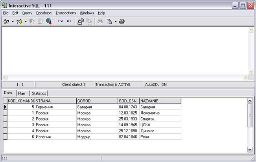The width and height of the screenshot is (256, 162).
Task: Click the Previous Query toolbar icon
Action: 6,22
